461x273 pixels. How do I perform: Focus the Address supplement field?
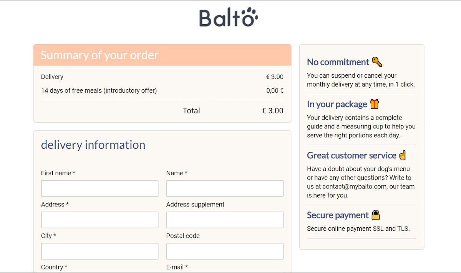(225, 220)
